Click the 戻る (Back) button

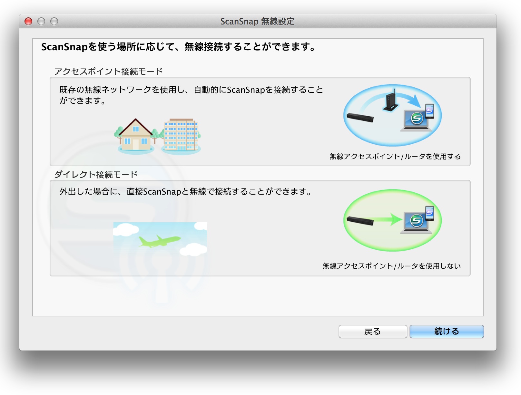pos(373,331)
